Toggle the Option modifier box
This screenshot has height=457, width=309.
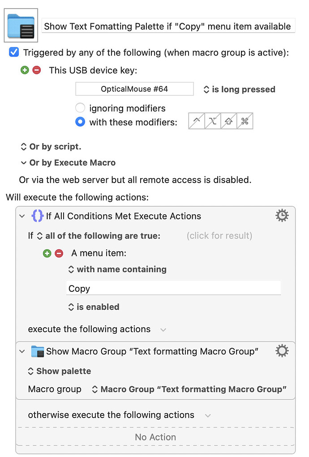(213, 121)
